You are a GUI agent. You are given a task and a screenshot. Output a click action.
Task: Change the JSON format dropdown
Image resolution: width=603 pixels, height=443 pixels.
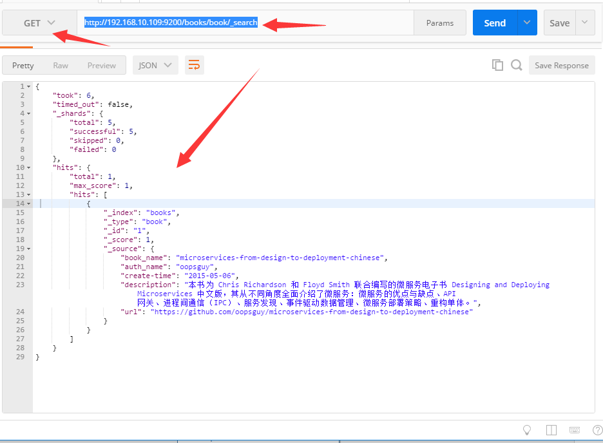155,65
